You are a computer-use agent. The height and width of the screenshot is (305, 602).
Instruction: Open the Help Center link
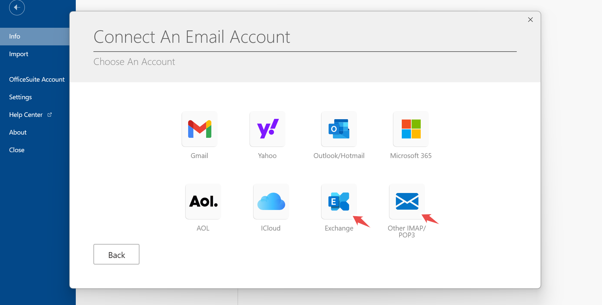tap(26, 115)
